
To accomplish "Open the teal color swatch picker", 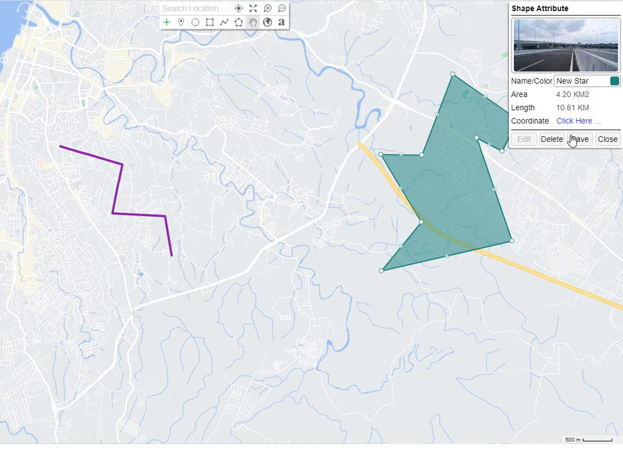I will click(x=615, y=81).
